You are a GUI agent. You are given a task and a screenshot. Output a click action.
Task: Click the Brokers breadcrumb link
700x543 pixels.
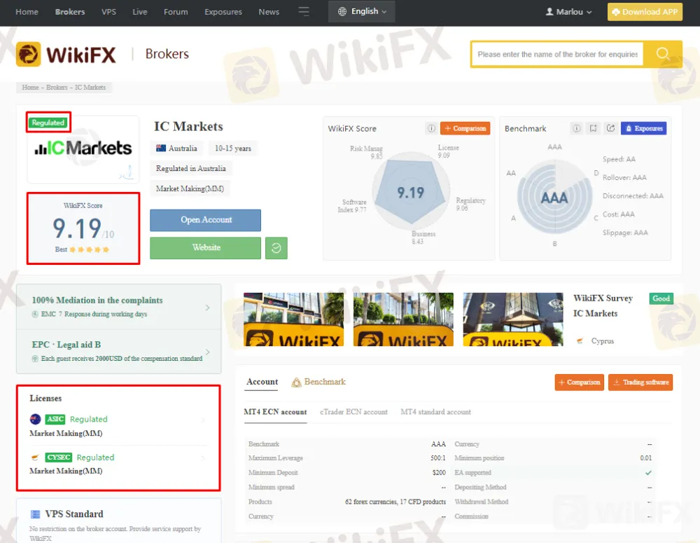click(x=57, y=87)
